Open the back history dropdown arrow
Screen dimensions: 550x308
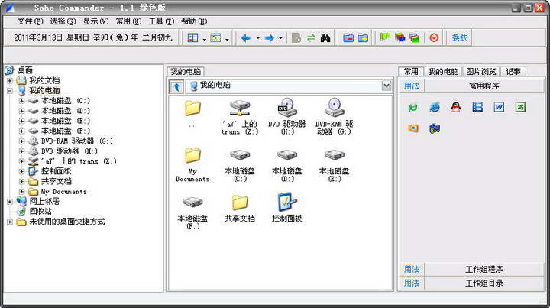click(x=258, y=38)
